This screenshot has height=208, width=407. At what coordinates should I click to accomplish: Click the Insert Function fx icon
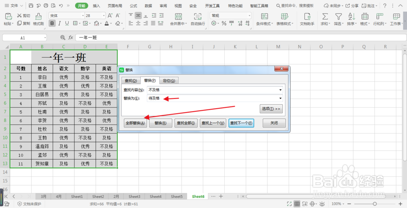(x=70, y=37)
